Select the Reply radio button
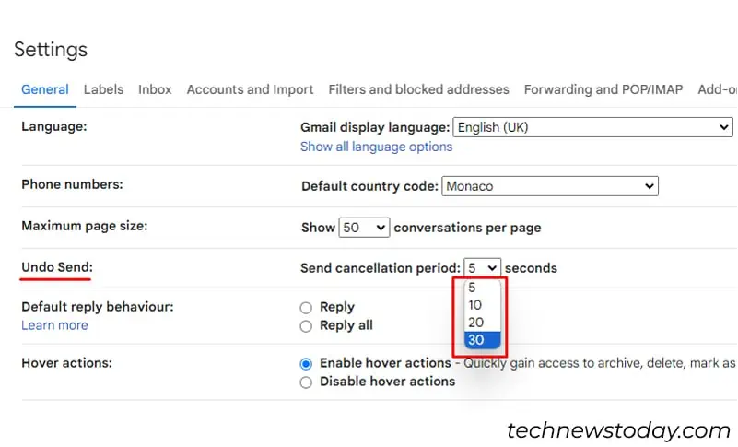The image size is (738, 447). tap(306, 308)
